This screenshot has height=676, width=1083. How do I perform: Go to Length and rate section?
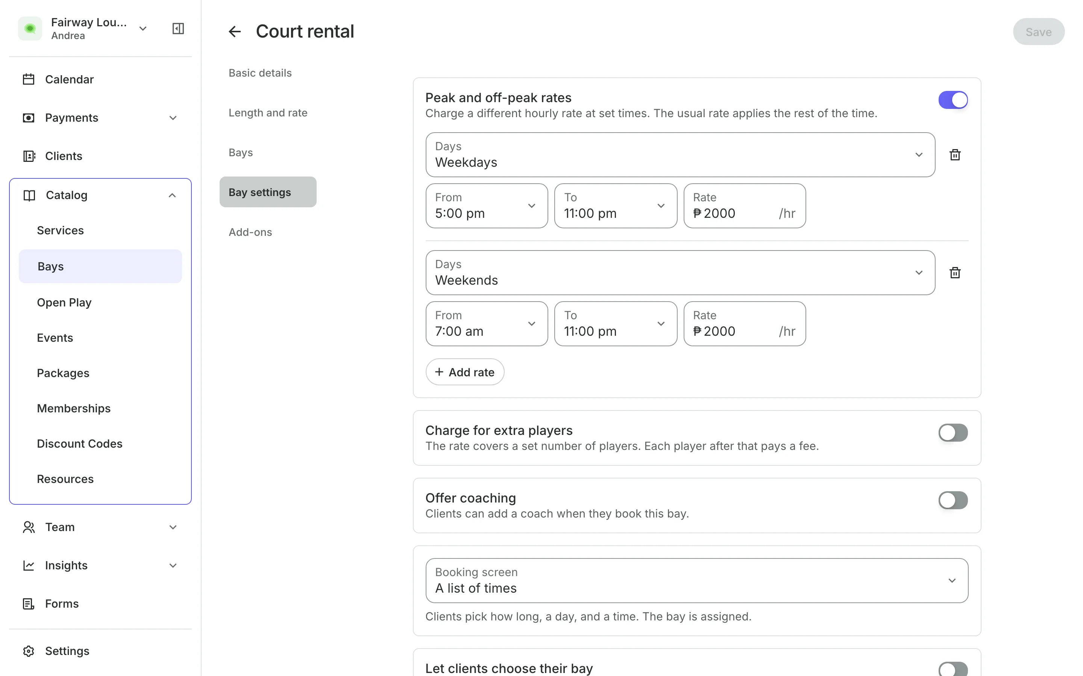268,113
